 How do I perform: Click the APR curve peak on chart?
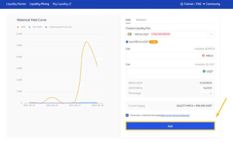(86, 41)
